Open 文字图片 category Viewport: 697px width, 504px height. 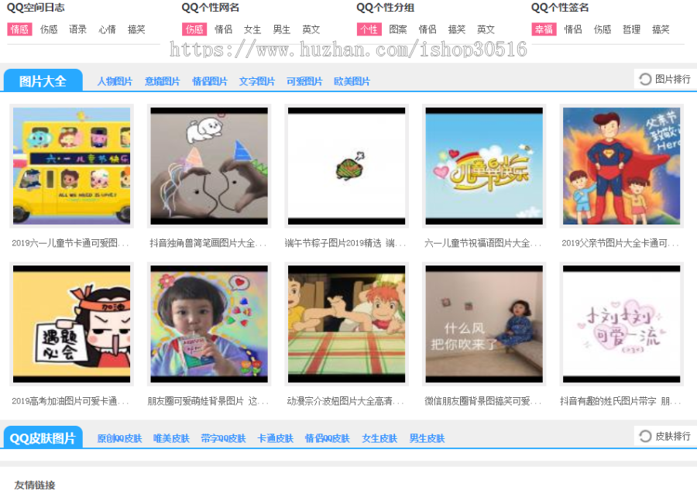click(x=257, y=82)
